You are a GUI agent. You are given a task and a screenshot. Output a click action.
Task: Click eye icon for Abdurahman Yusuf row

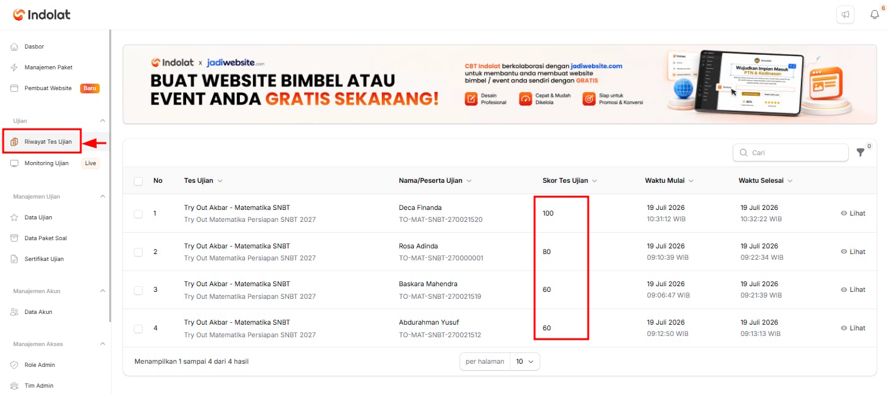pyautogui.click(x=844, y=328)
